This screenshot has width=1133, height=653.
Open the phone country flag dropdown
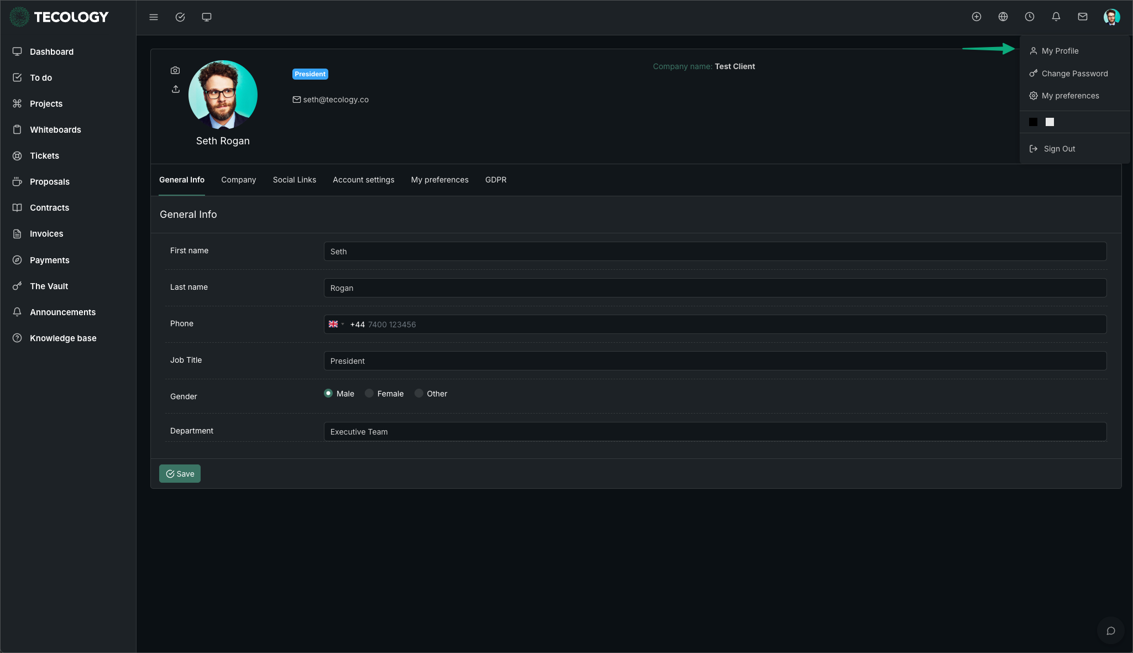click(336, 325)
